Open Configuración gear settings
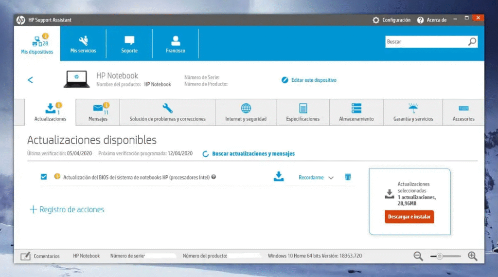This screenshot has height=277, width=498. coord(376,20)
